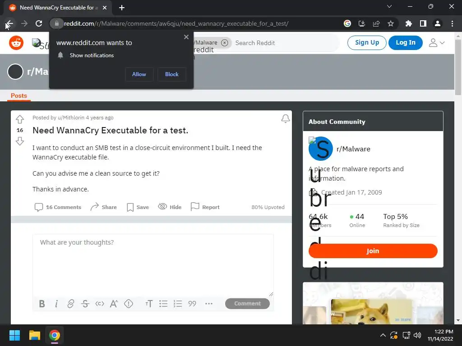
Task: Insert a link in comment
Action: 71,304
